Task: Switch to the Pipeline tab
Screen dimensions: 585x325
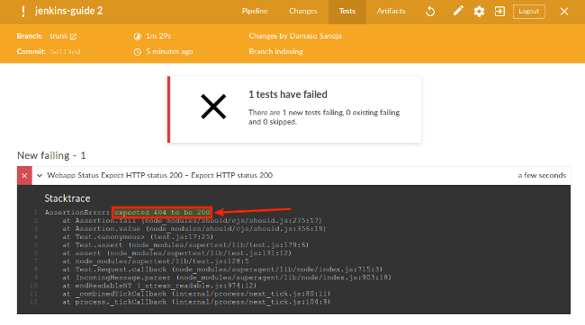Action: pos(255,11)
